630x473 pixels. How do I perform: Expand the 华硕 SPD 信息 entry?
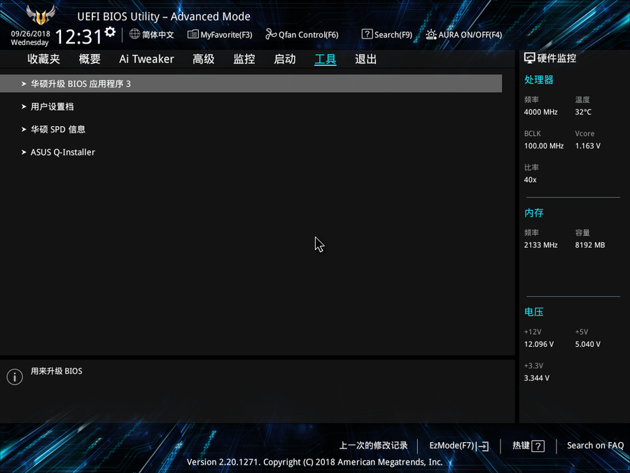pyautogui.click(x=57, y=130)
